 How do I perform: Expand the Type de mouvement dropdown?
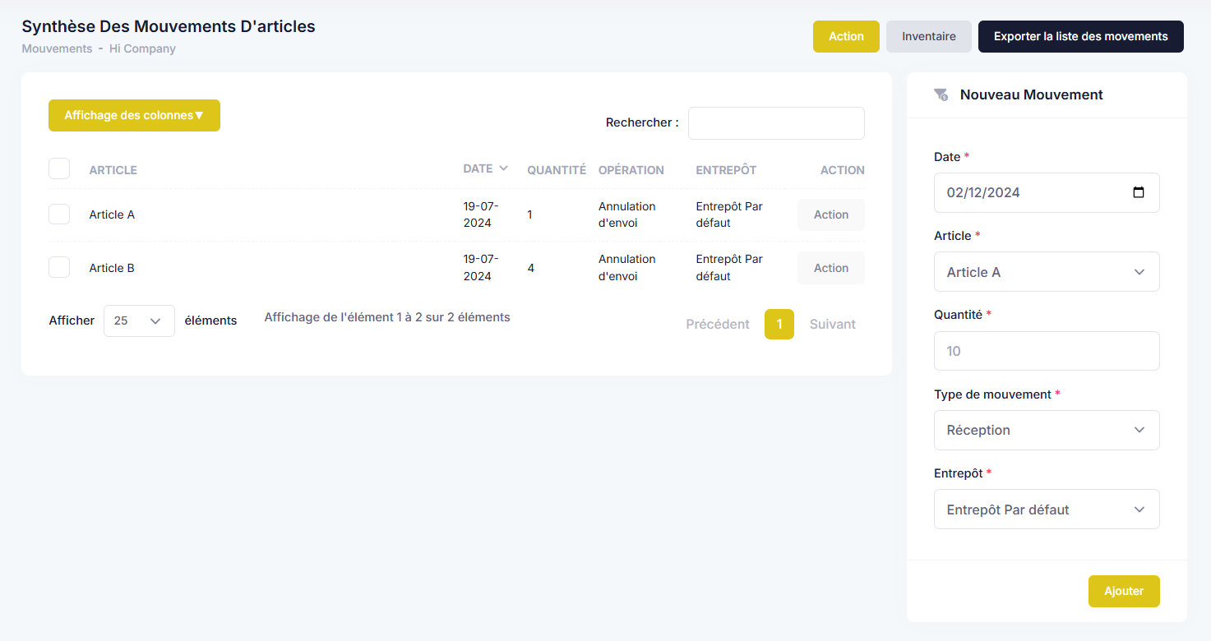1047,430
